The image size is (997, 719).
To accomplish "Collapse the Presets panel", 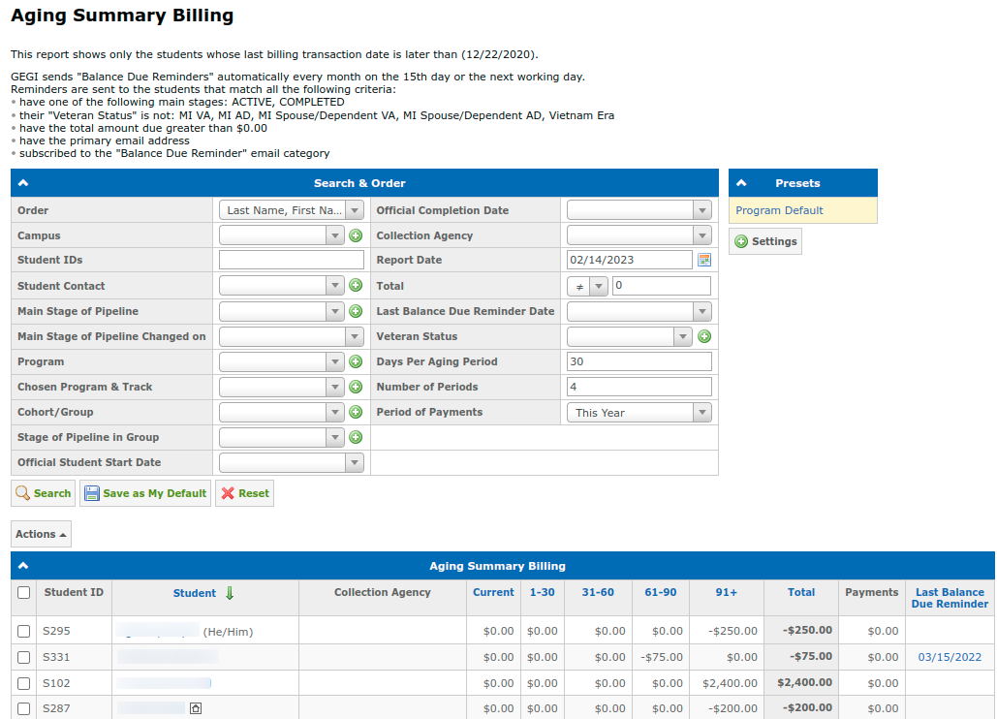I will [x=741, y=183].
